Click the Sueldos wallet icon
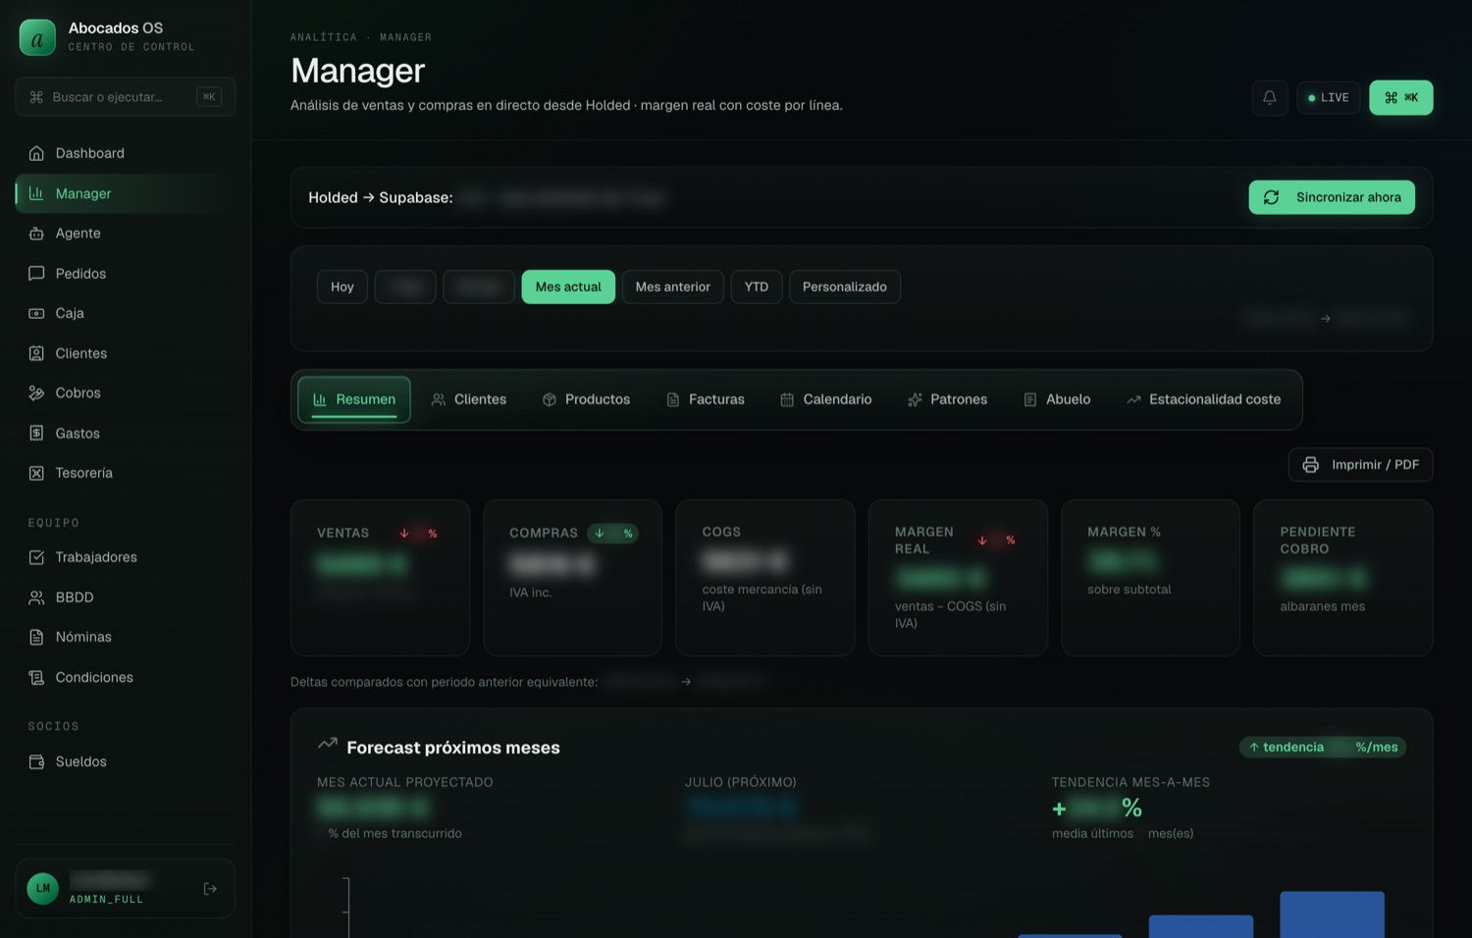1472x938 pixels. tap(36, 761)
